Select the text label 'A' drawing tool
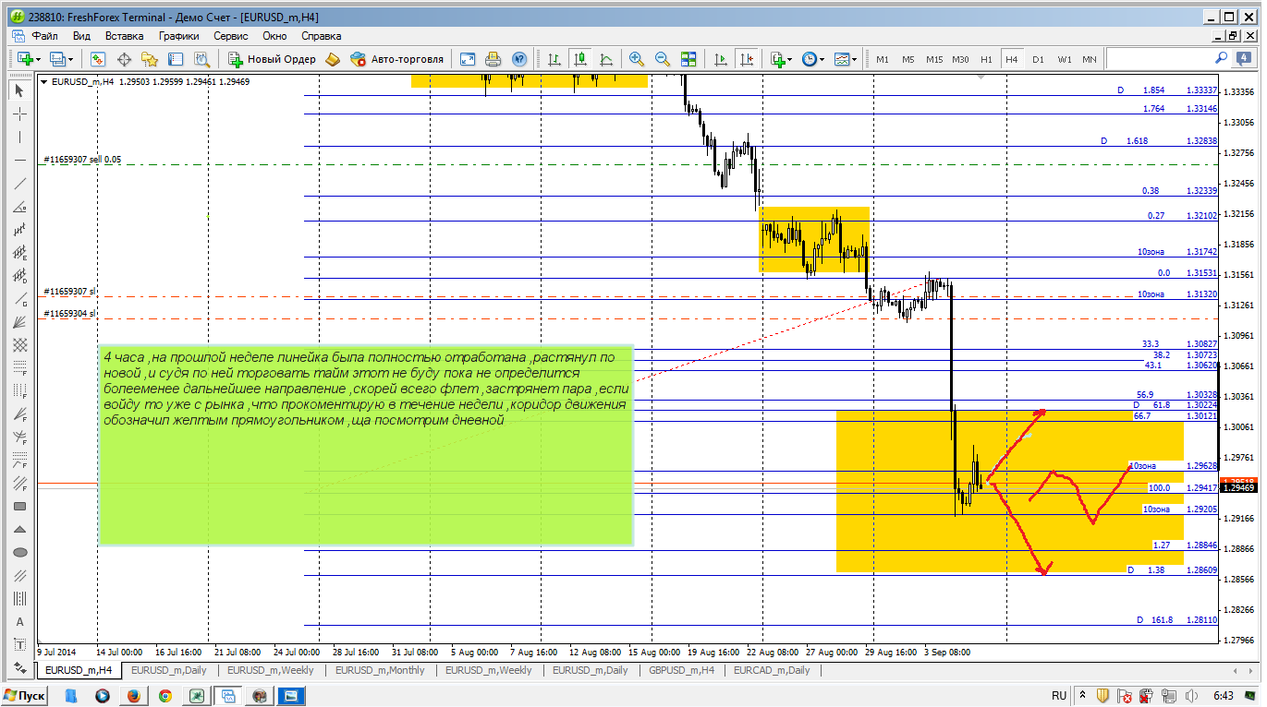This screenshot has width=1267, height=707. (x=19, y=621)
